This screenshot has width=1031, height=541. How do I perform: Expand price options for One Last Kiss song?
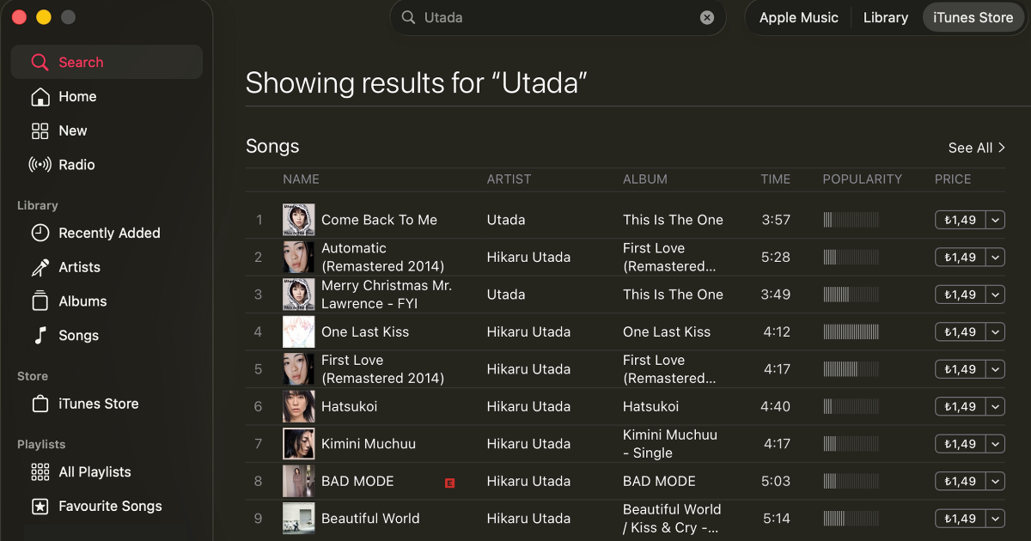point(995,331)
